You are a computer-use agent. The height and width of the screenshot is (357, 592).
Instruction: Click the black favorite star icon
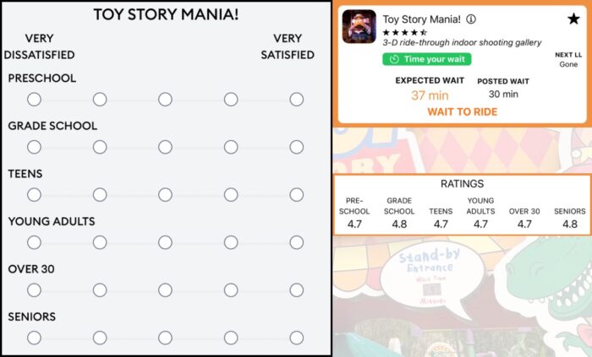(x=573, y=19)
